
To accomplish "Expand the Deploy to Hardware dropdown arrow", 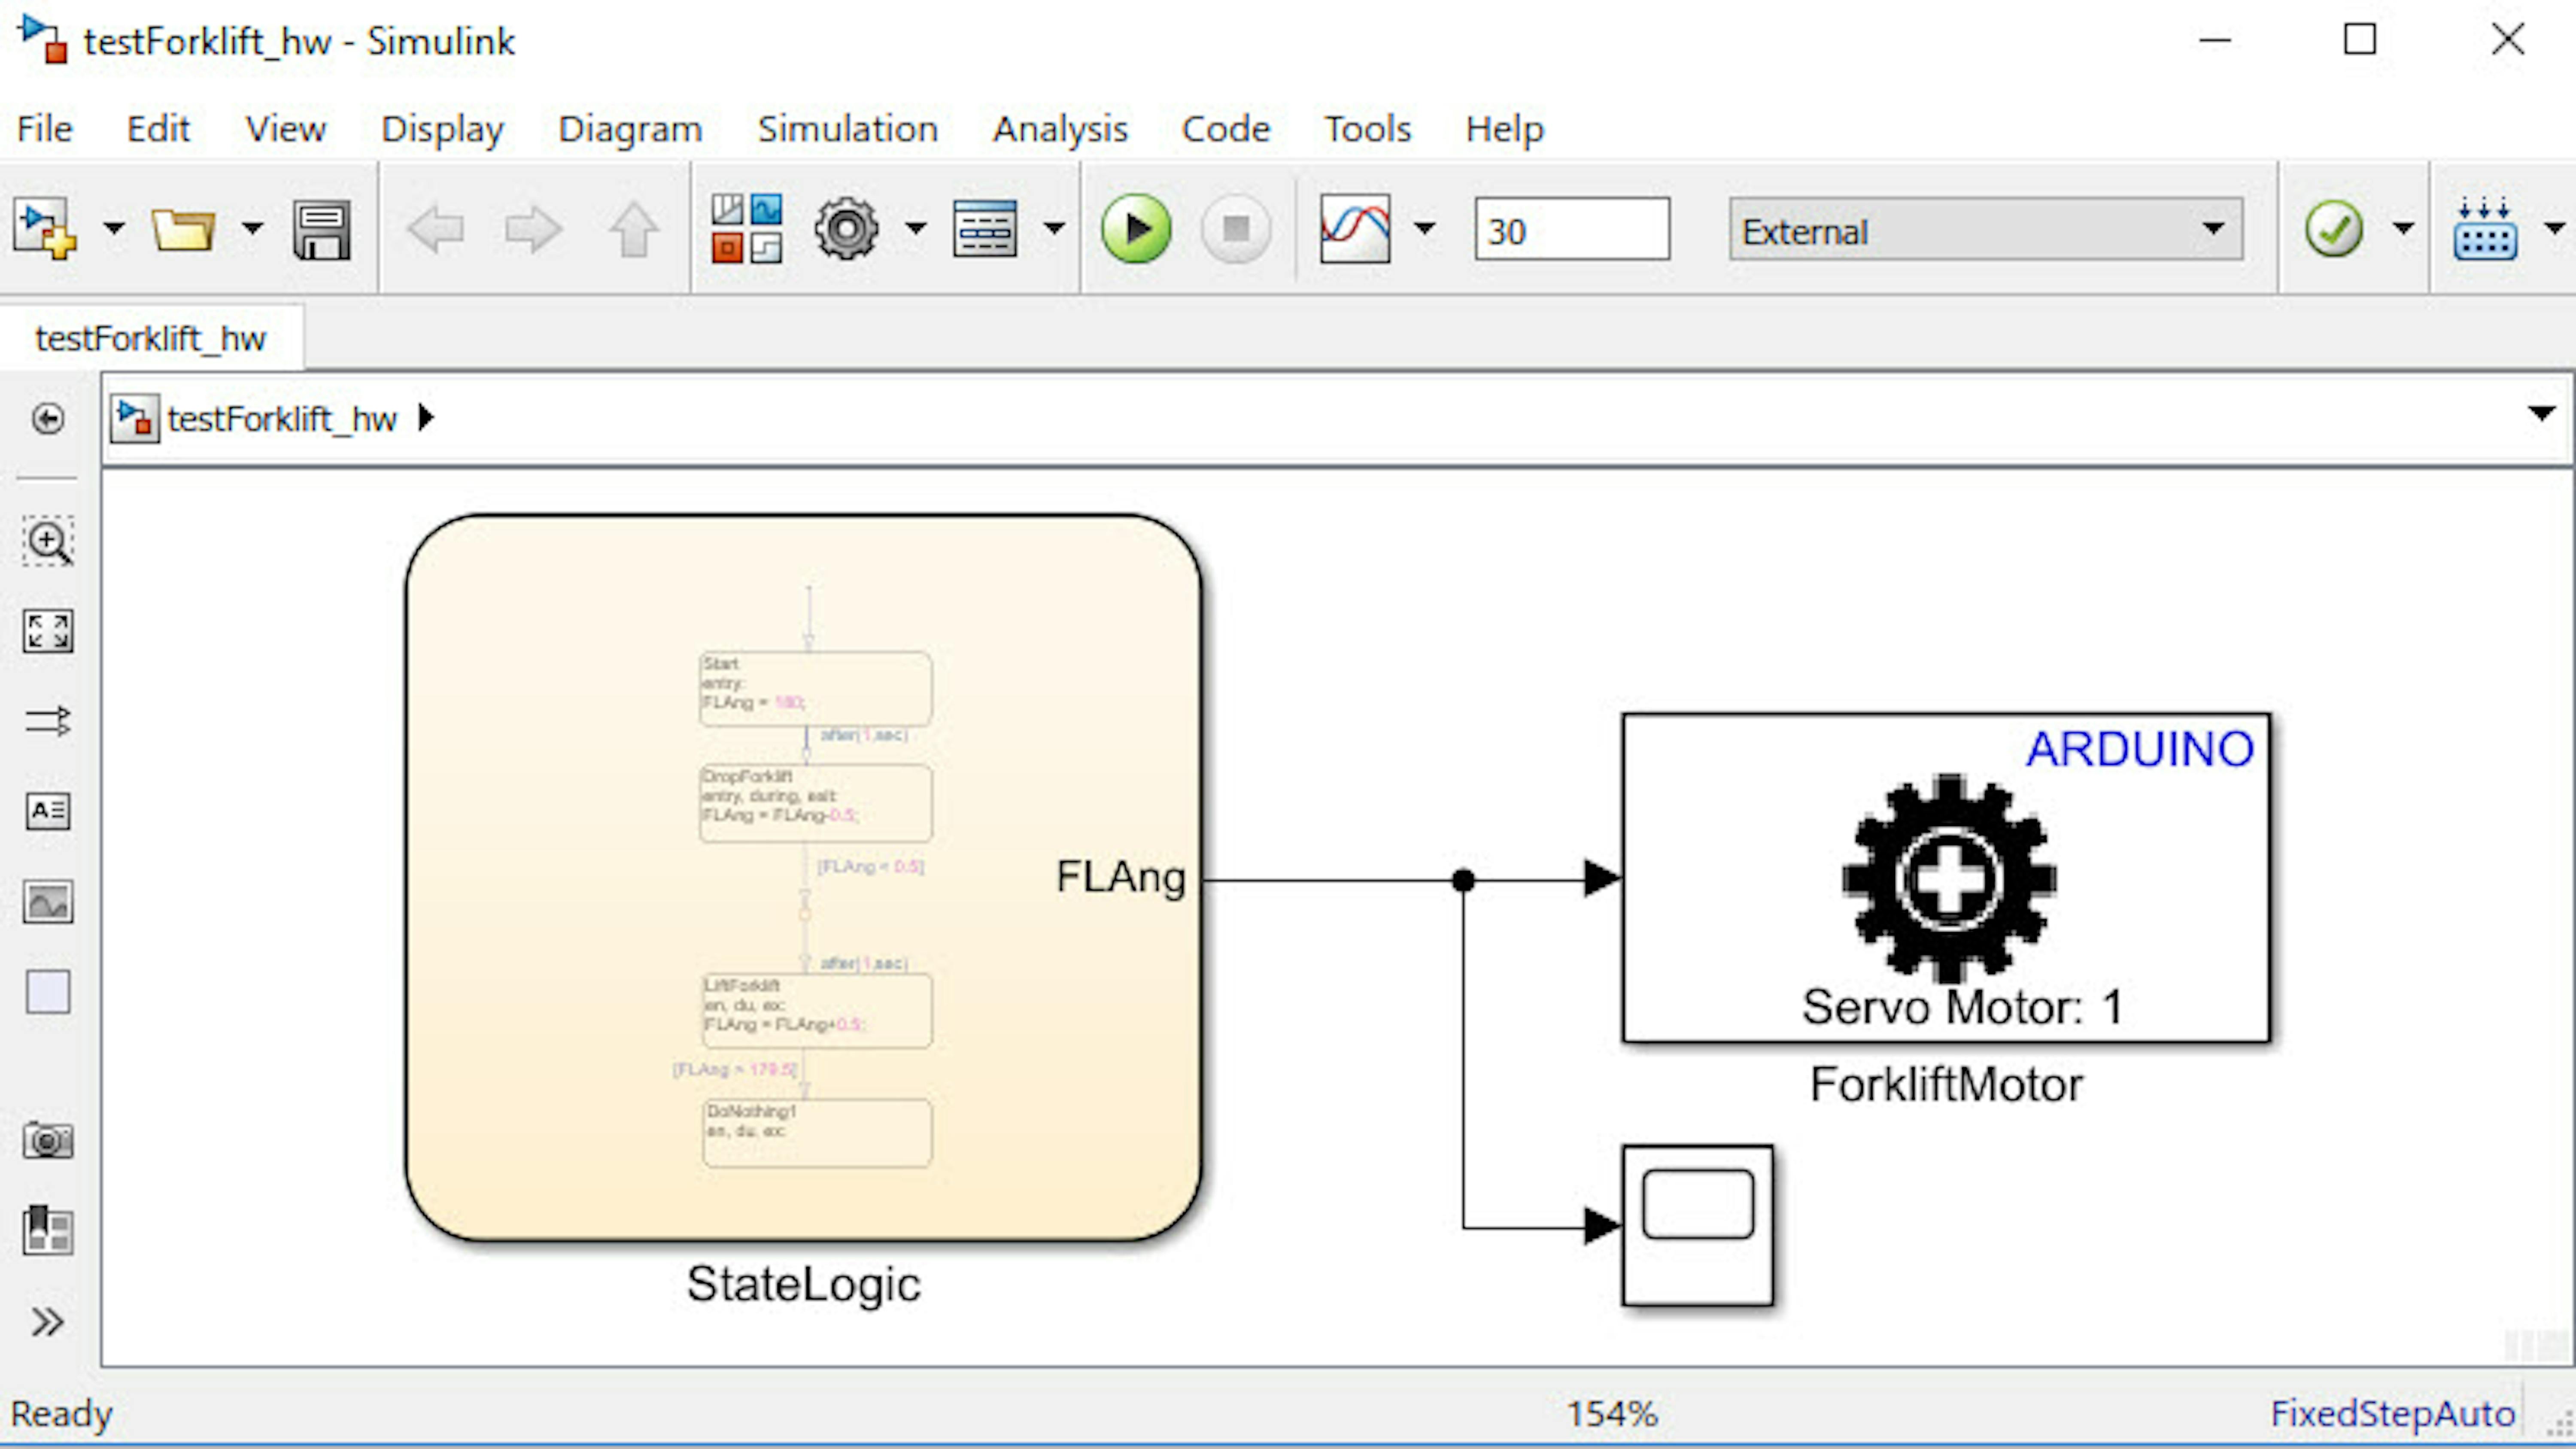I will [2554, 229].
